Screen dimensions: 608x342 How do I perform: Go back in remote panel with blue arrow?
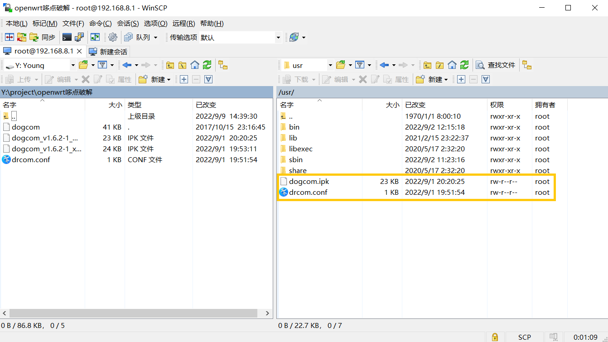384,65
